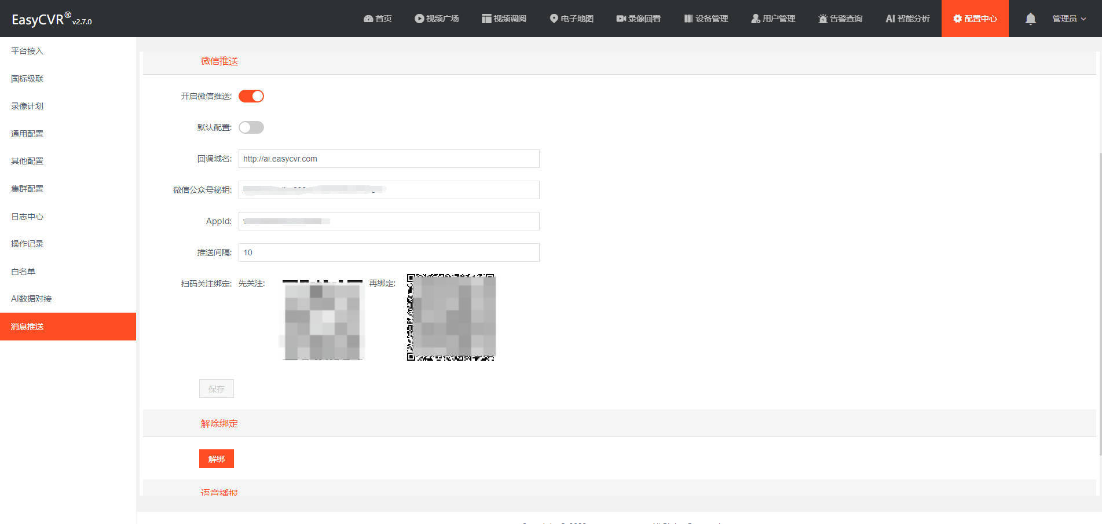
Task: Click the 先关注 QR code image
Action: click(x=323, y=320)
